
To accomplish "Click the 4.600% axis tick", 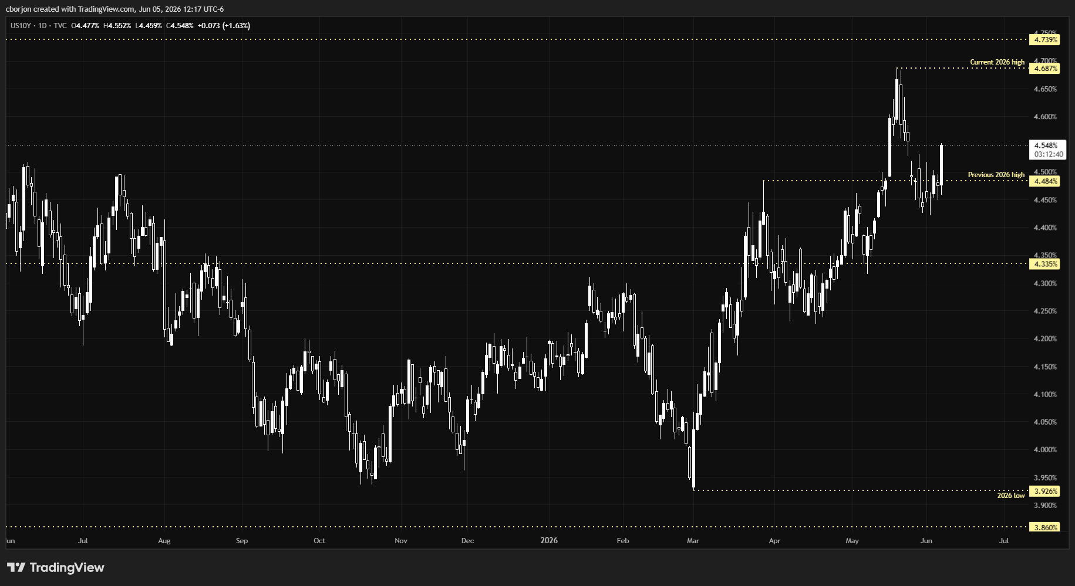I will tap(1045, 117).
